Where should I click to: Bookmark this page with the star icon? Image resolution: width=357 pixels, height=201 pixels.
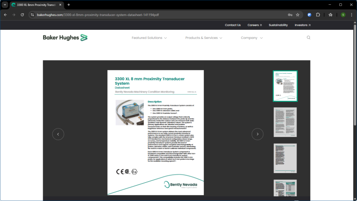tap(297, 15)
